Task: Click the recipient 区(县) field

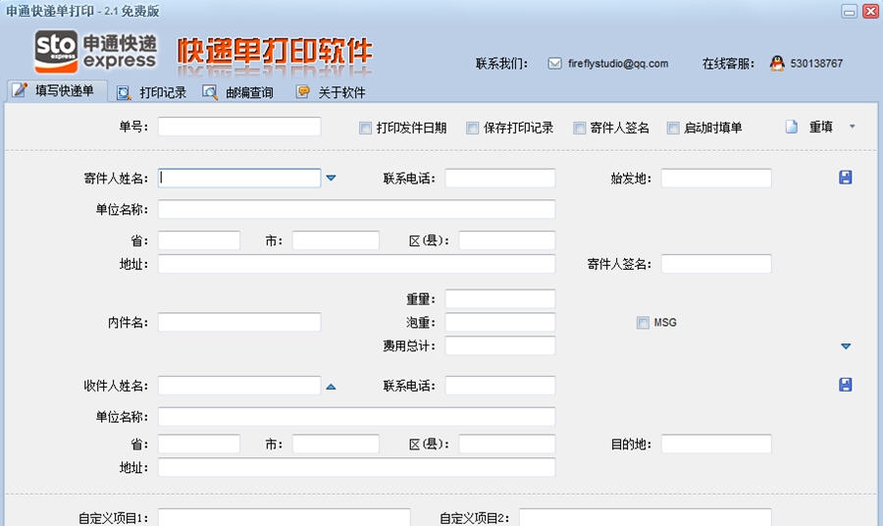Action: click(507, 444)
